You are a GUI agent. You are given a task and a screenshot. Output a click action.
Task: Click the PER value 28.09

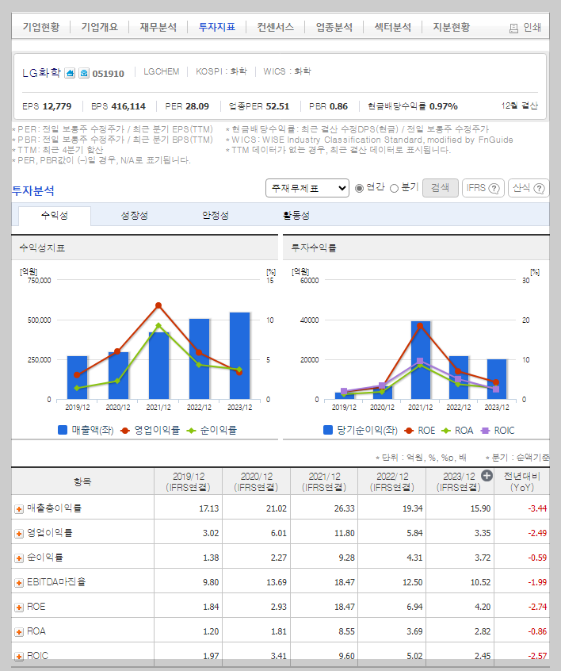point(197,106)
